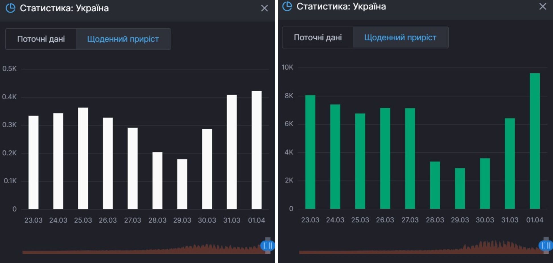Select green bar for 29.03 in right chart
This screenshot has height=263, width=553.
point(460,188)
